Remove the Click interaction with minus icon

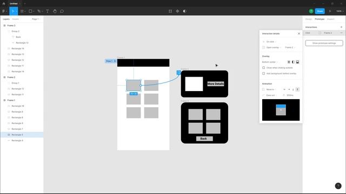pyautogui.click(x=341, y=33)
